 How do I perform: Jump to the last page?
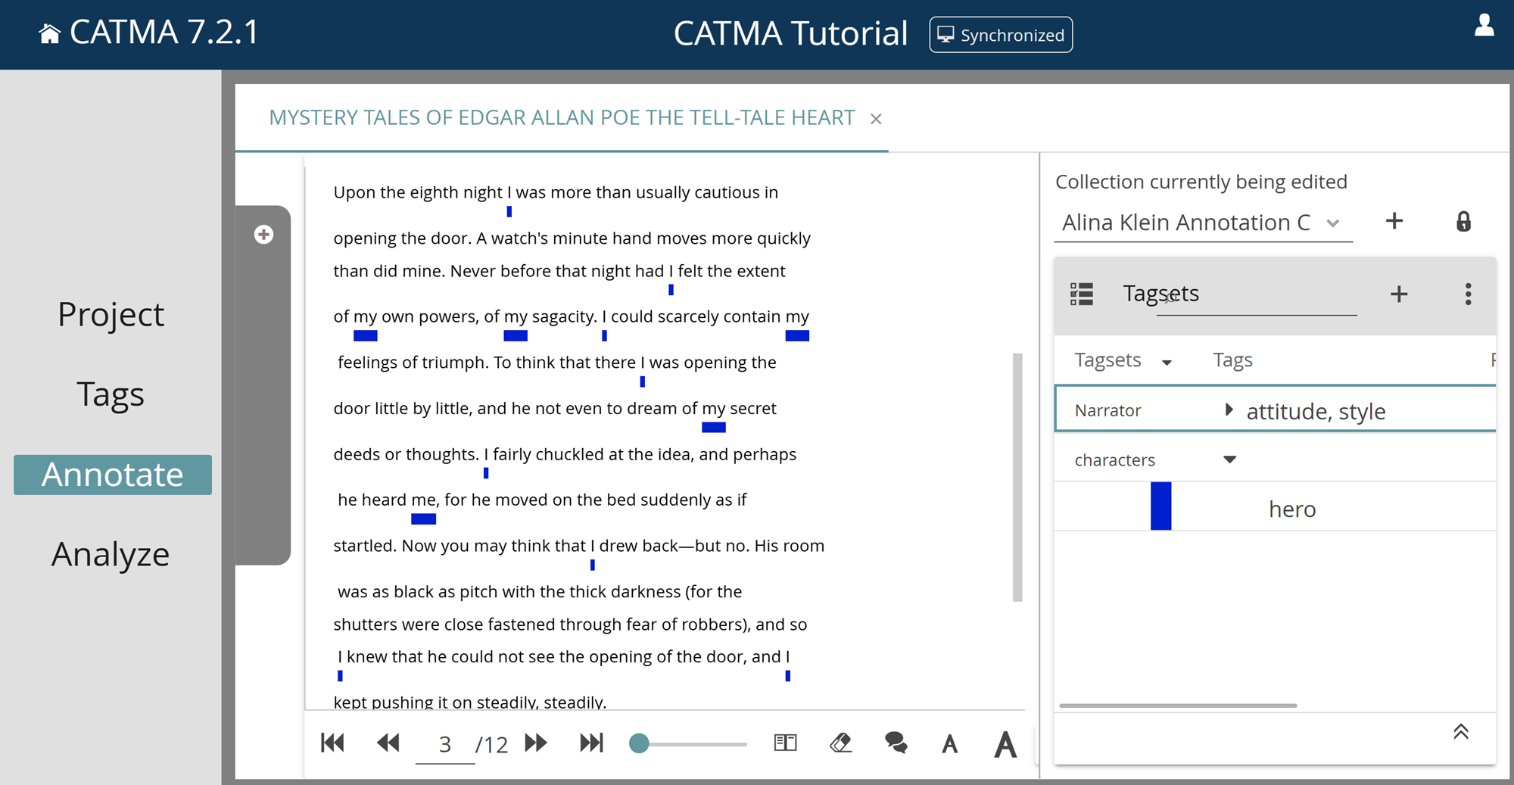tap(591, 743)
